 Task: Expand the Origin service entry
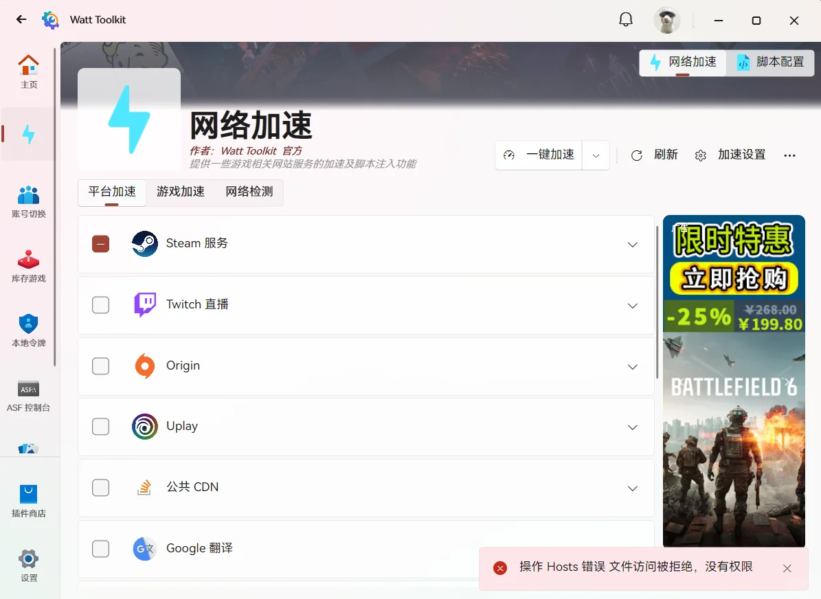coord(632,366)
